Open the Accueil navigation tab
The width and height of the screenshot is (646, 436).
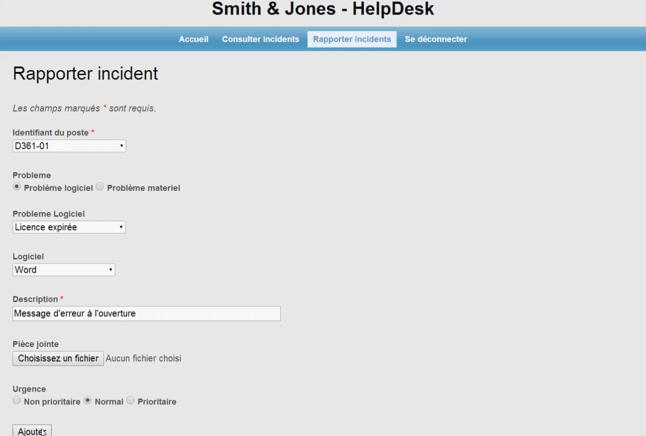193,39
